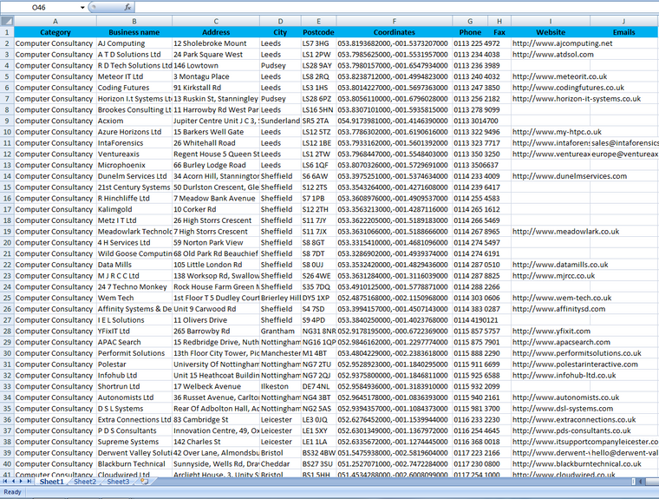Click the Coordinates header cell
659x499 pixels.
tap(395, 32)
